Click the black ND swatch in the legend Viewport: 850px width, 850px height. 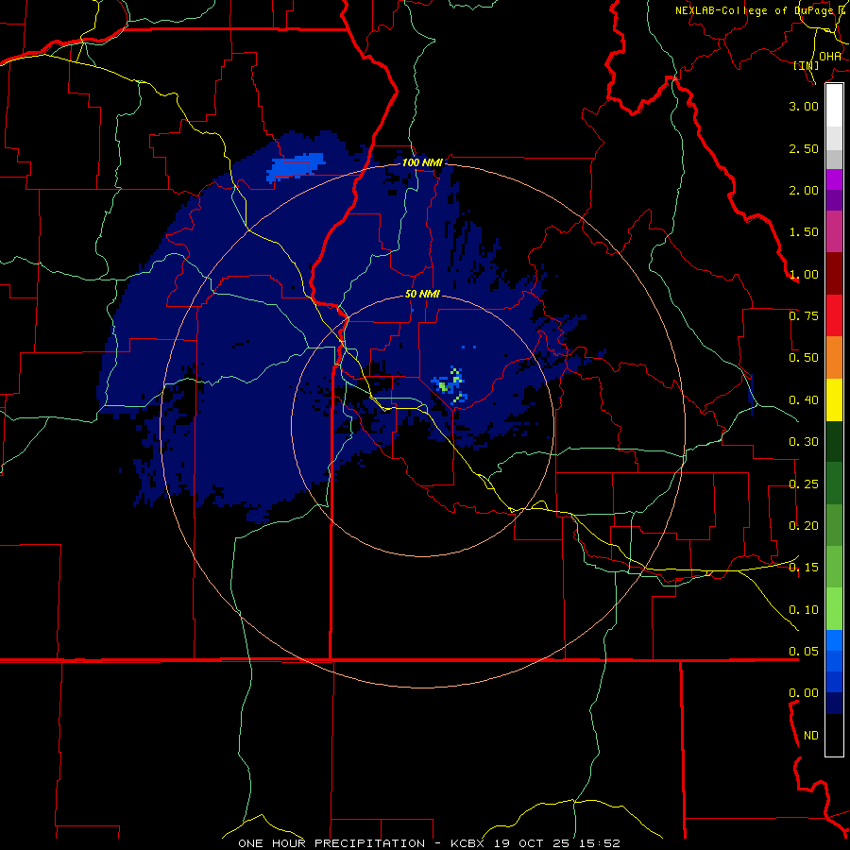point(834,735)
